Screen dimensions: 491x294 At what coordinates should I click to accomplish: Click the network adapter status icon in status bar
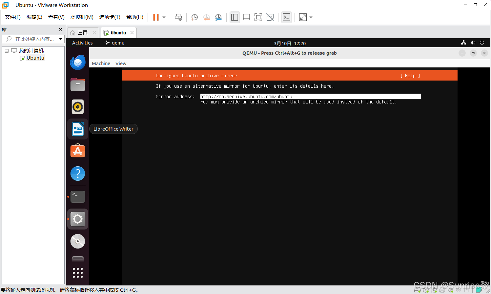pyautogui.click(x=434, y=290)
